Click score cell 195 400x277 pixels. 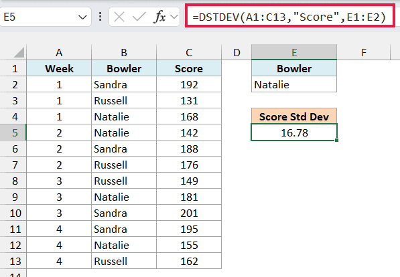click(x=189, y=229)
